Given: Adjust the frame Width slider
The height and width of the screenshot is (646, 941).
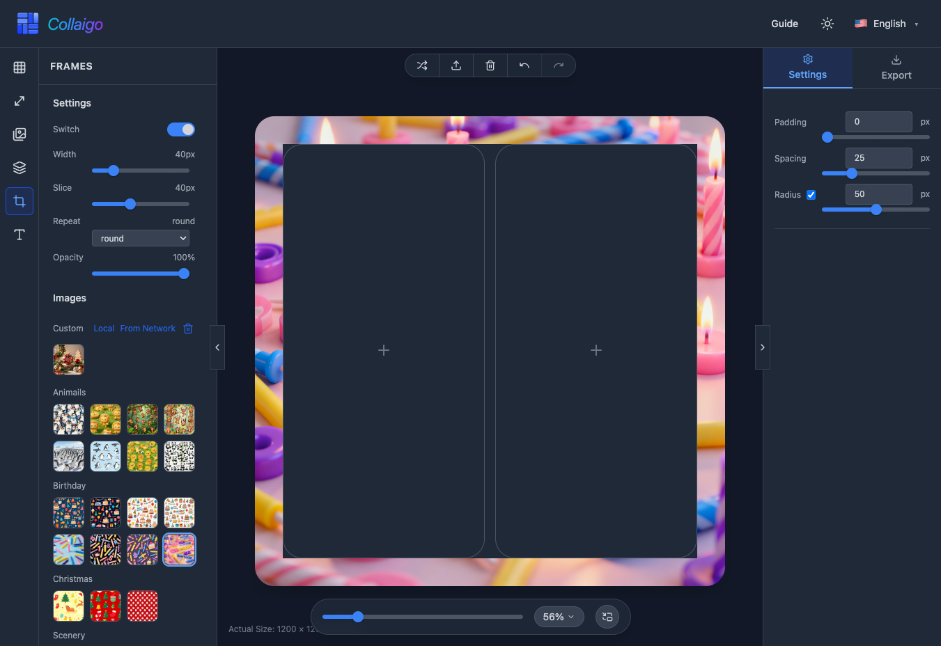Looking at the screenshot, I should pos(141,171).
